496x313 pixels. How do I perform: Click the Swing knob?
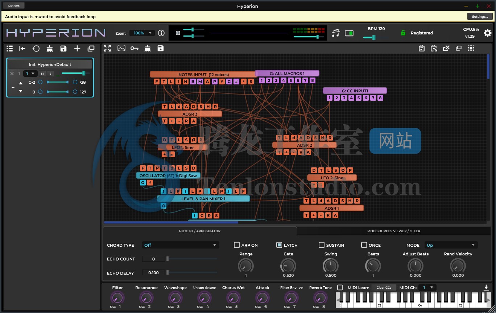coord(331,266)
